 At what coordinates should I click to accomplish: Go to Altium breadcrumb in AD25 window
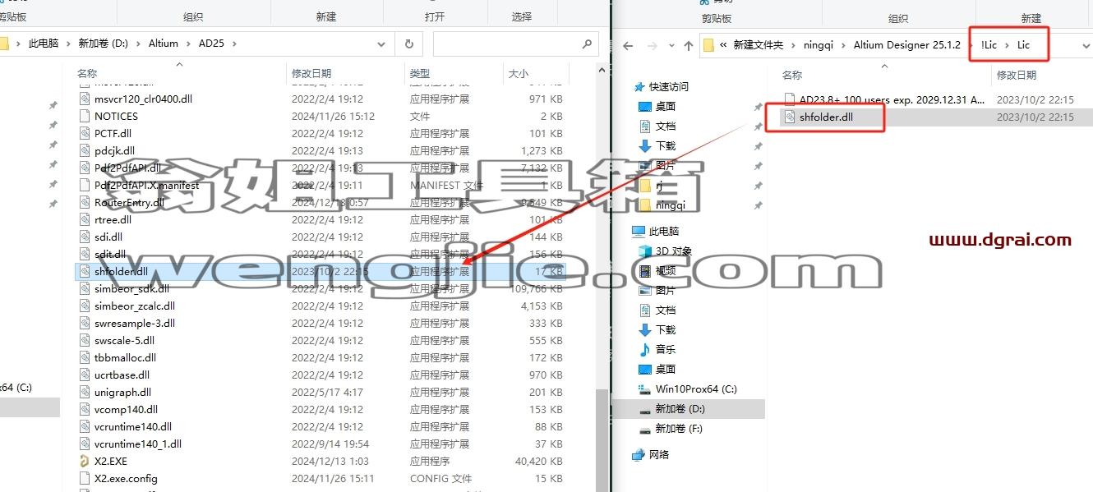[164, 44]
